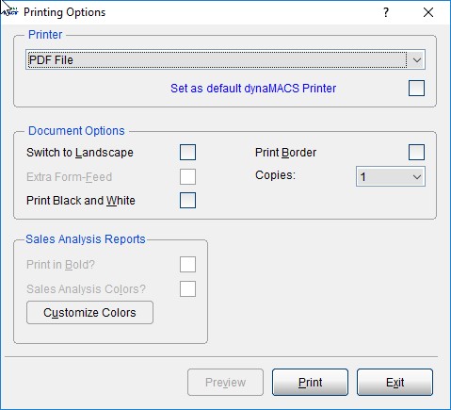Click the Print button
451x410 pixels.
[x=310, y=383]
